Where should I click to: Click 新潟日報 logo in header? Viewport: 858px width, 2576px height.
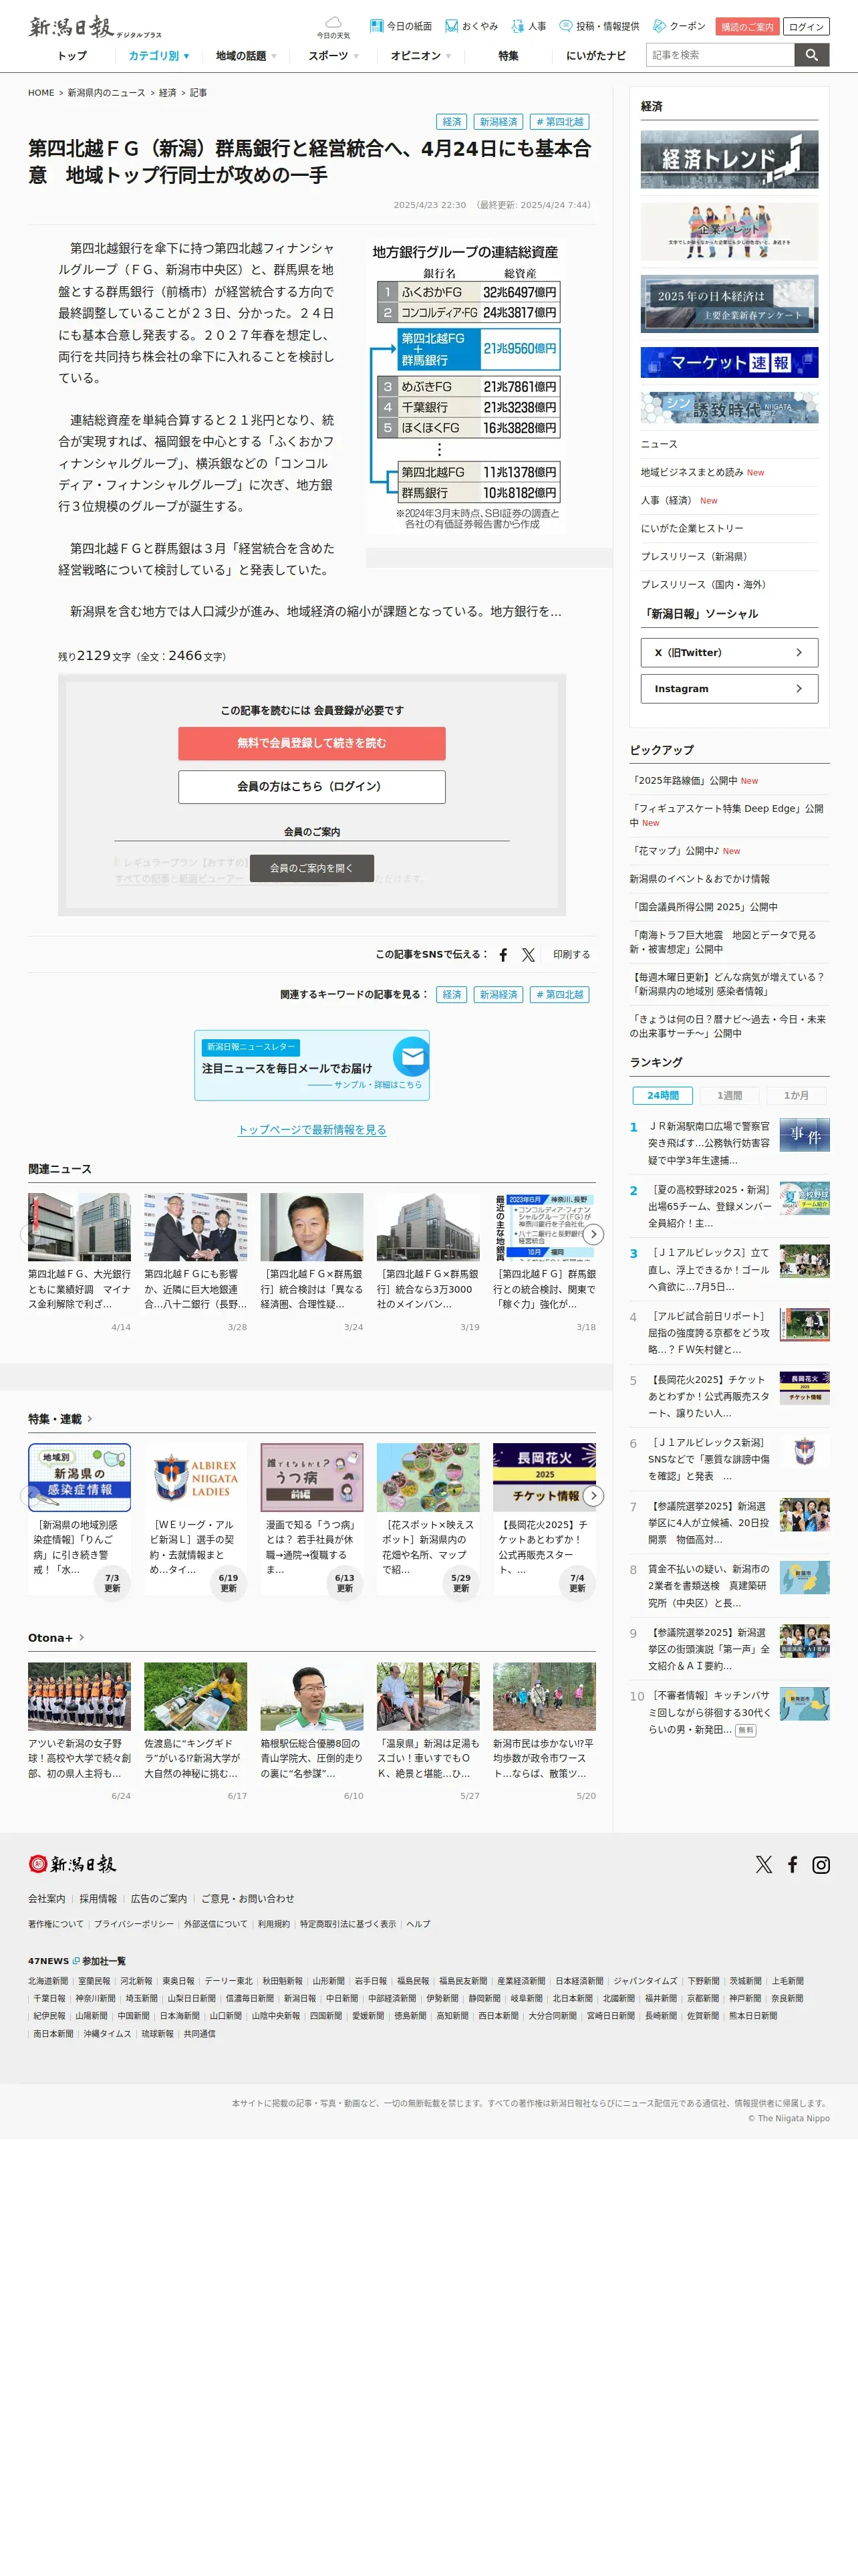[x=95, y=27]
